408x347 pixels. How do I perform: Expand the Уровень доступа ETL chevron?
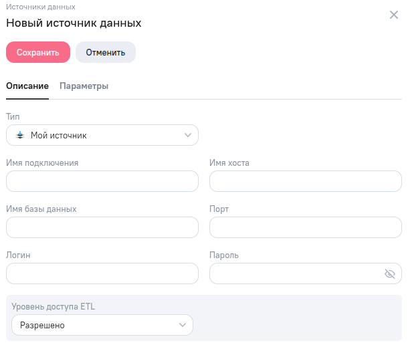pyautogui.click(x=182, y=325)
